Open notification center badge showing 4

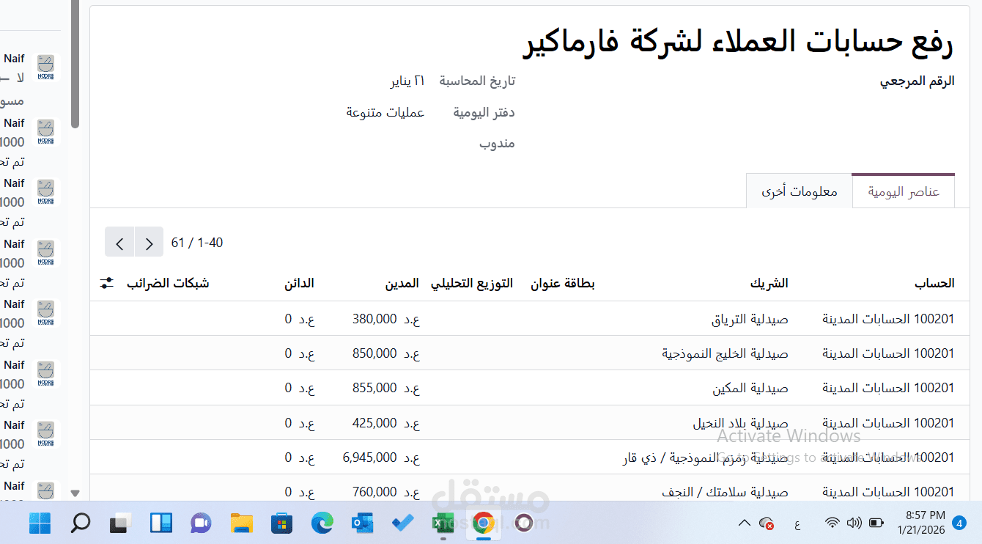[959, 523]
